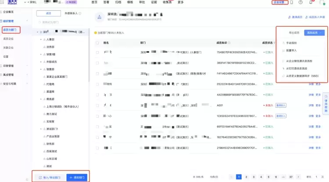Click the mobile device icon in header
This screenshot has width=329, height=182.
pos(291,2)
